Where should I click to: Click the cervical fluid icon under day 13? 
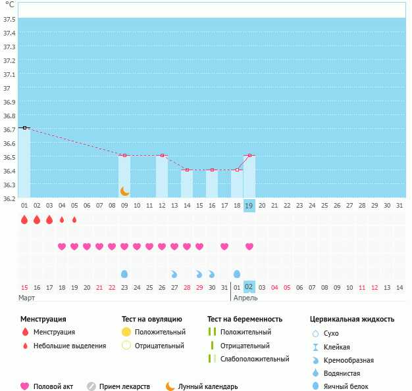pos(174,273)
